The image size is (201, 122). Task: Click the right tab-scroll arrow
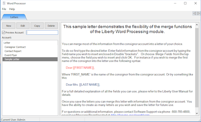coord(199,13)
